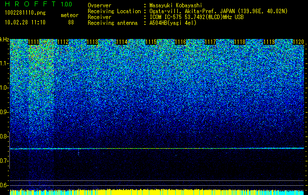
Task: Click the 1.0 kHz axis label
Action: tap(4, 88)
